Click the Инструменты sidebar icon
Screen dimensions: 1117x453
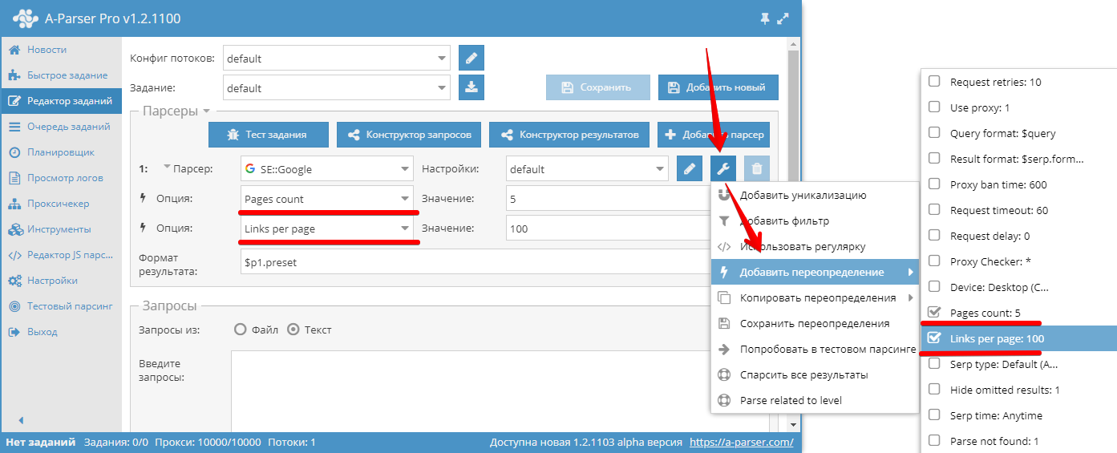[x=14, y=229]
